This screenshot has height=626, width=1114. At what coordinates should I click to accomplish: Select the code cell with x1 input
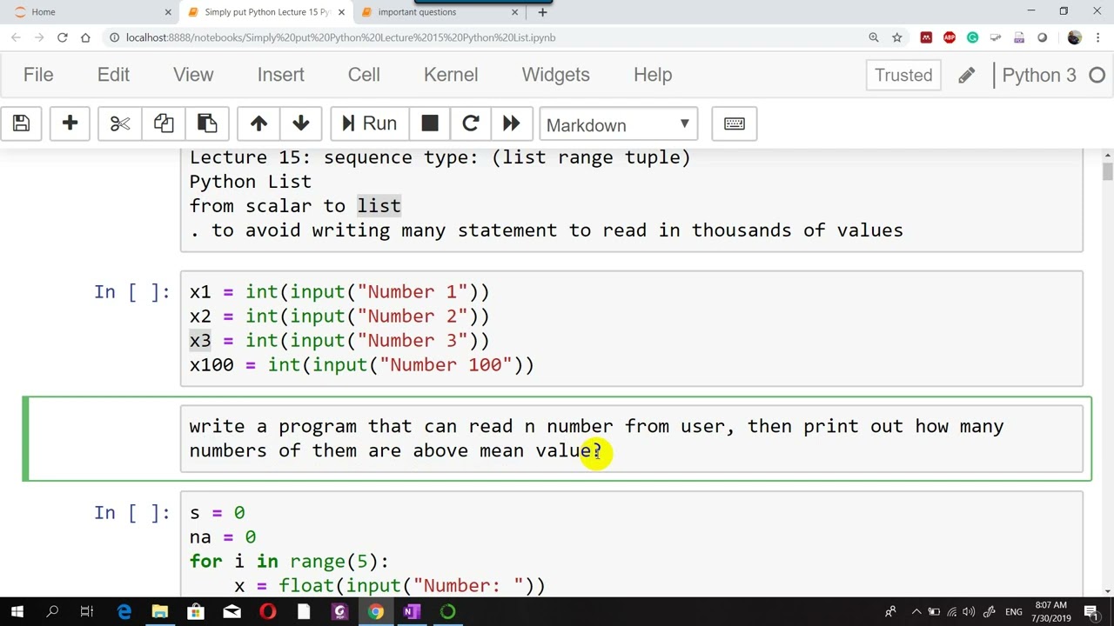click(x=631, y=329)
